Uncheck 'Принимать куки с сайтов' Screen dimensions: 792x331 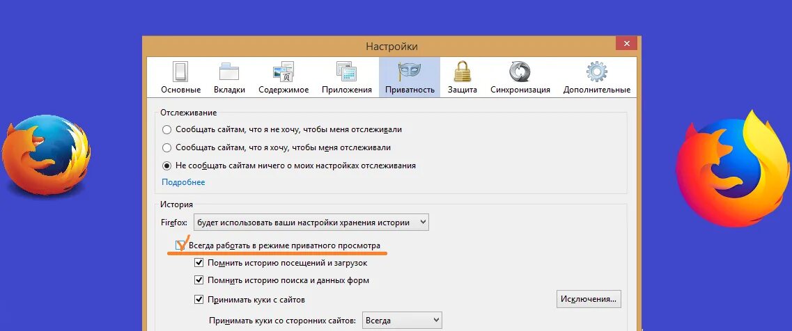tap(199, 300)
